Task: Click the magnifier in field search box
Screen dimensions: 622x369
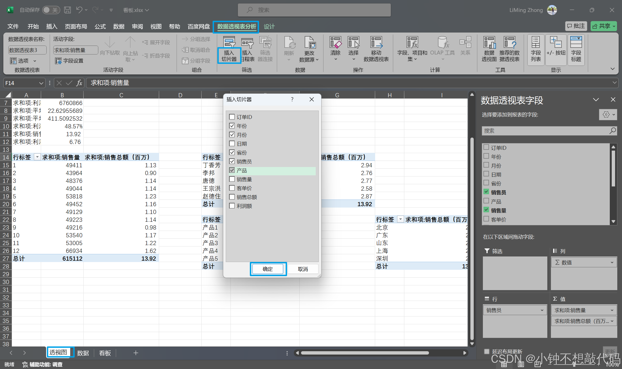Action: (612, 131)
